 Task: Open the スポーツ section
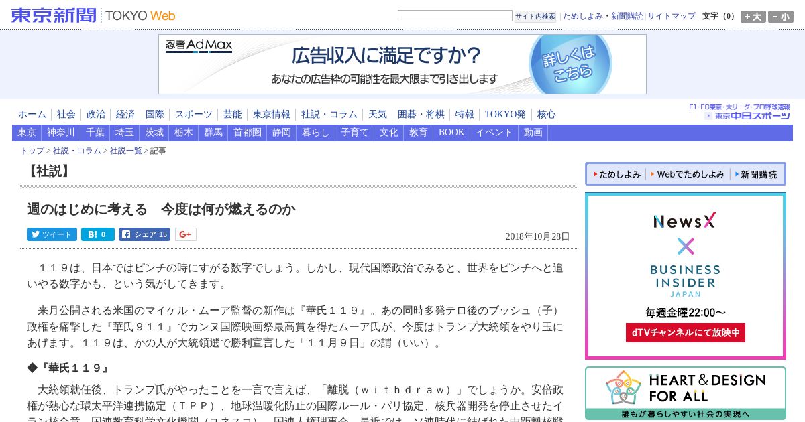point(194,115)
